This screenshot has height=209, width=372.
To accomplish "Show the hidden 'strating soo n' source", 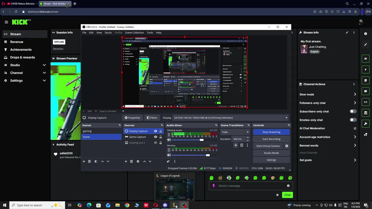I will (x=155, y=143).
